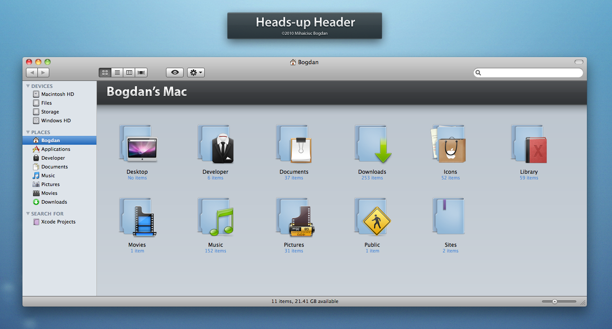This screenshot has width=612, height=329.
Task: Click the search magnifier icon
Action: click(x=479, y=73)
